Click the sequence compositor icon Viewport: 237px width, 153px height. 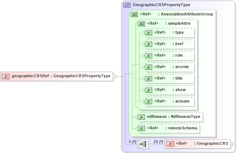[x=143, y=144]
